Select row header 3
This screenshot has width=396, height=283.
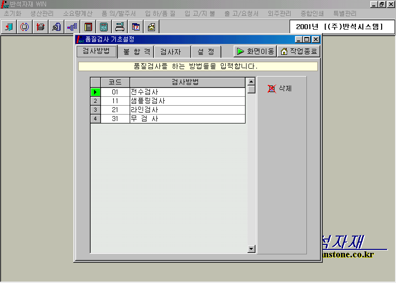coord(96,110)
